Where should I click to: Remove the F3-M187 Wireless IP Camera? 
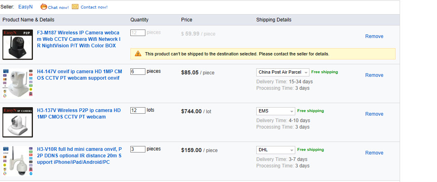(x=374, y=36)
